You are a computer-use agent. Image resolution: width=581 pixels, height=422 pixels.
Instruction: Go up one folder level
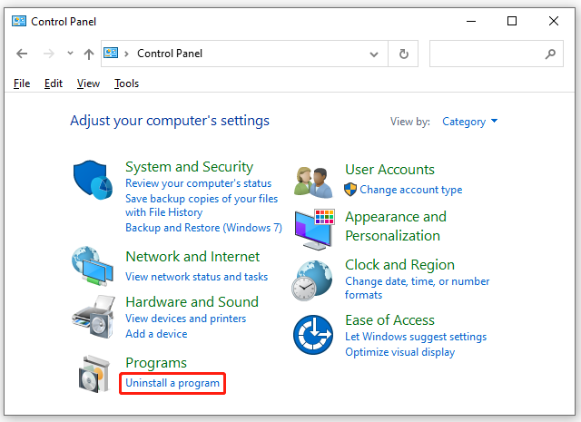pos(89,54)
